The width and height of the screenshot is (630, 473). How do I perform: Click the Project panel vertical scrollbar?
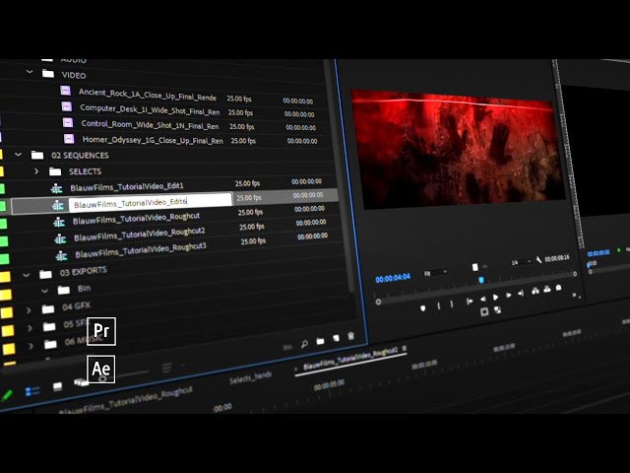[340, 177]
